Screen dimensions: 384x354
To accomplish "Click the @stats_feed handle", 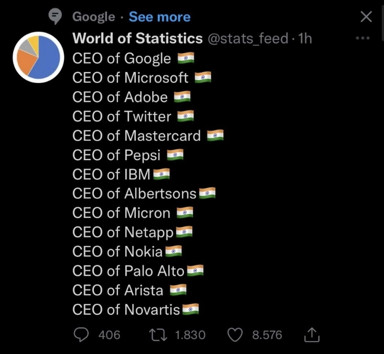I will point(248,38).
